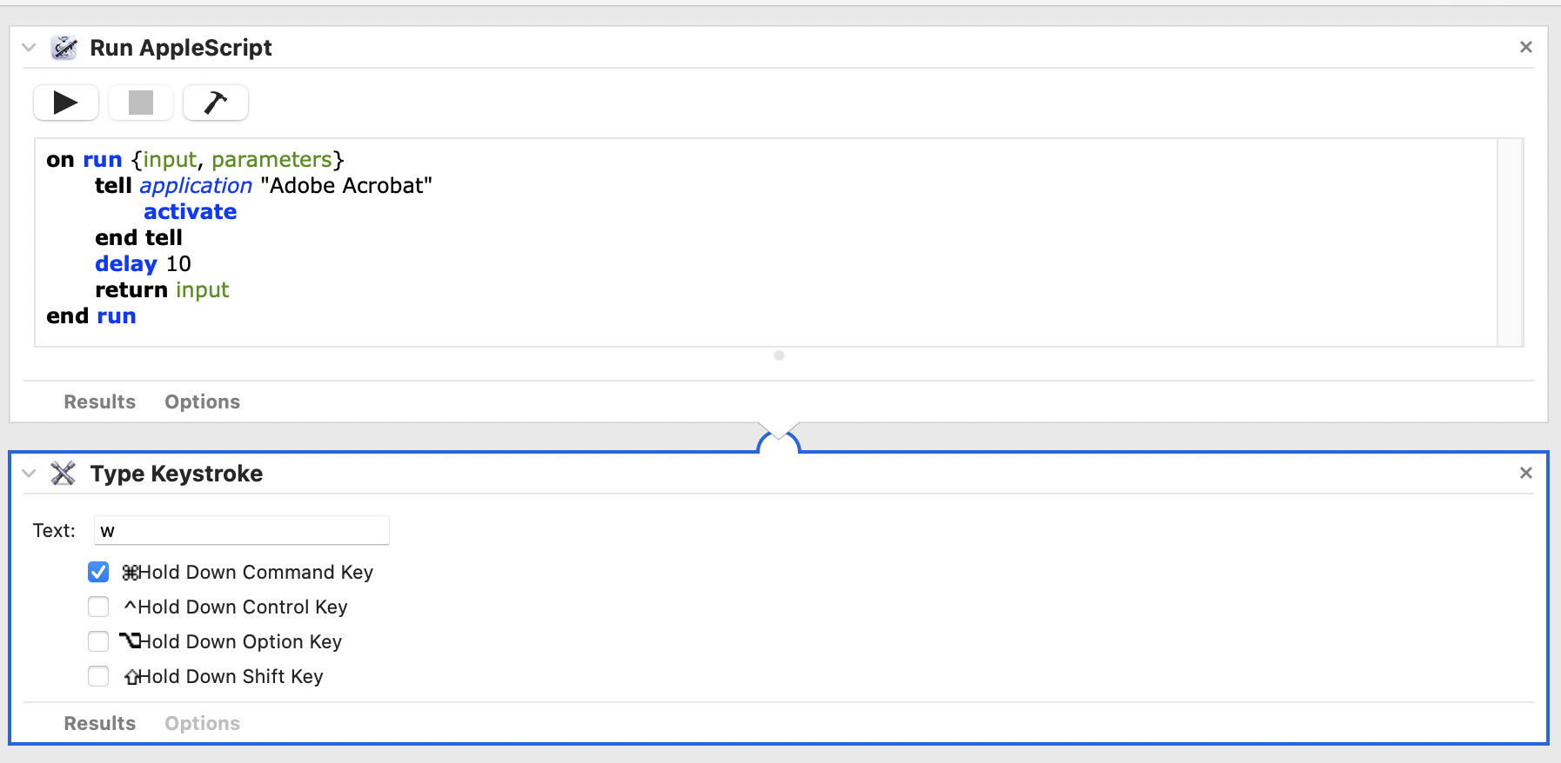
Task: Remove the Type Keystroke action
Action: pos(1525,474)
